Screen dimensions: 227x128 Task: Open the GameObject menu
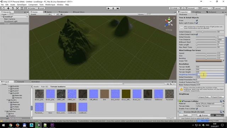[x=22, y=5]
